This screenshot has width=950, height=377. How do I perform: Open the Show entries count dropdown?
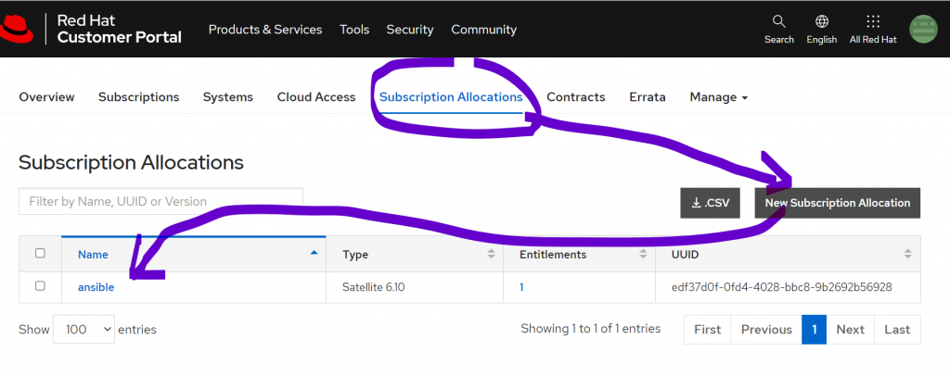[83, 329]
